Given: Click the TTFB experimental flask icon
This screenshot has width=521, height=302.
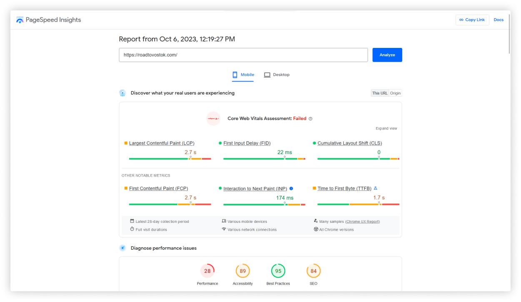Looking at the screenshot, I should tap(375, 188).
